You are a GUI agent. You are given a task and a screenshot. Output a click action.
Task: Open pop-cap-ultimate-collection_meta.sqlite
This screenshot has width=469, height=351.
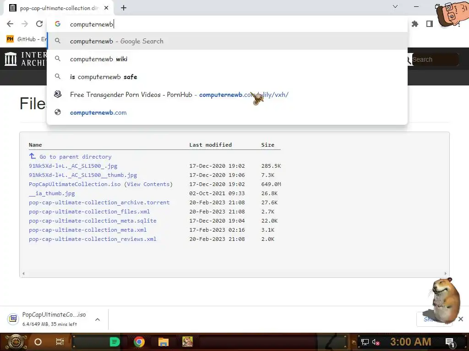tap(93, 221)
